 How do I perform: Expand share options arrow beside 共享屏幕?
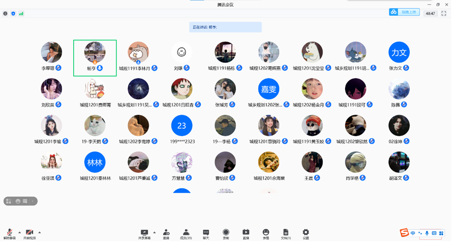[x=154, y=233]
